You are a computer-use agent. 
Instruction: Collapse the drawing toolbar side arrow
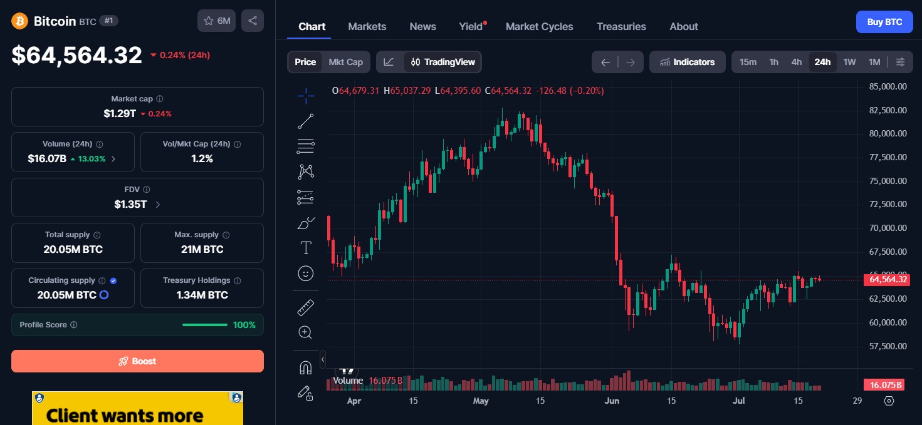(323, 359)
